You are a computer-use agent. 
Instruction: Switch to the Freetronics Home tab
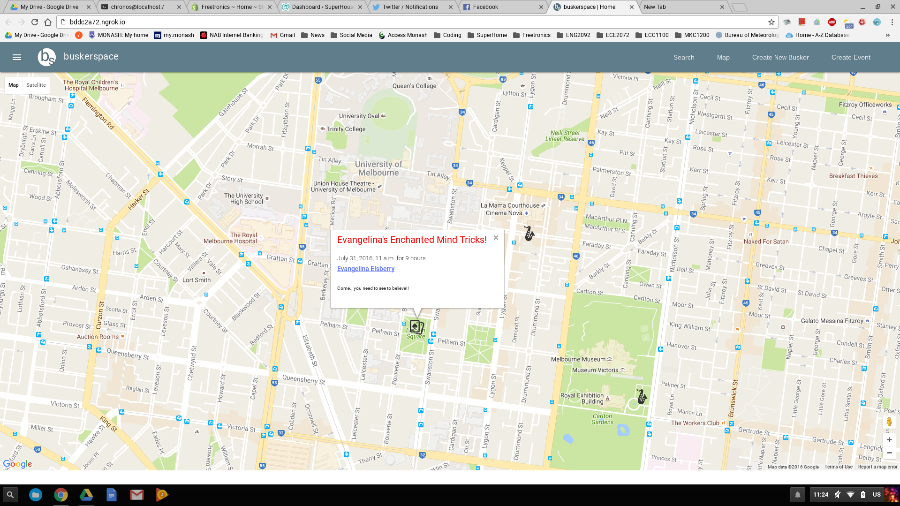[231, 7]
